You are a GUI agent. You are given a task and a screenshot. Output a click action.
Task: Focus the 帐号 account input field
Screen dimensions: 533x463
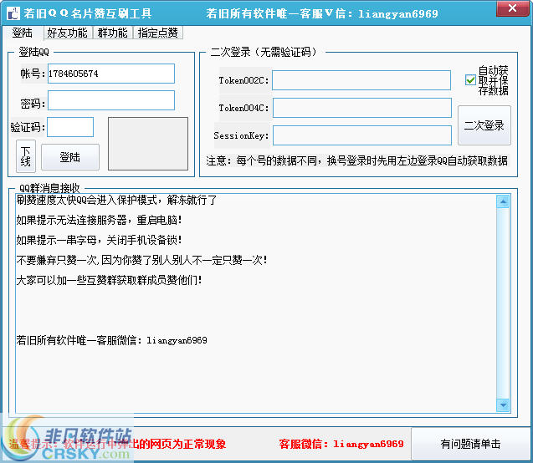coord(111,74)
